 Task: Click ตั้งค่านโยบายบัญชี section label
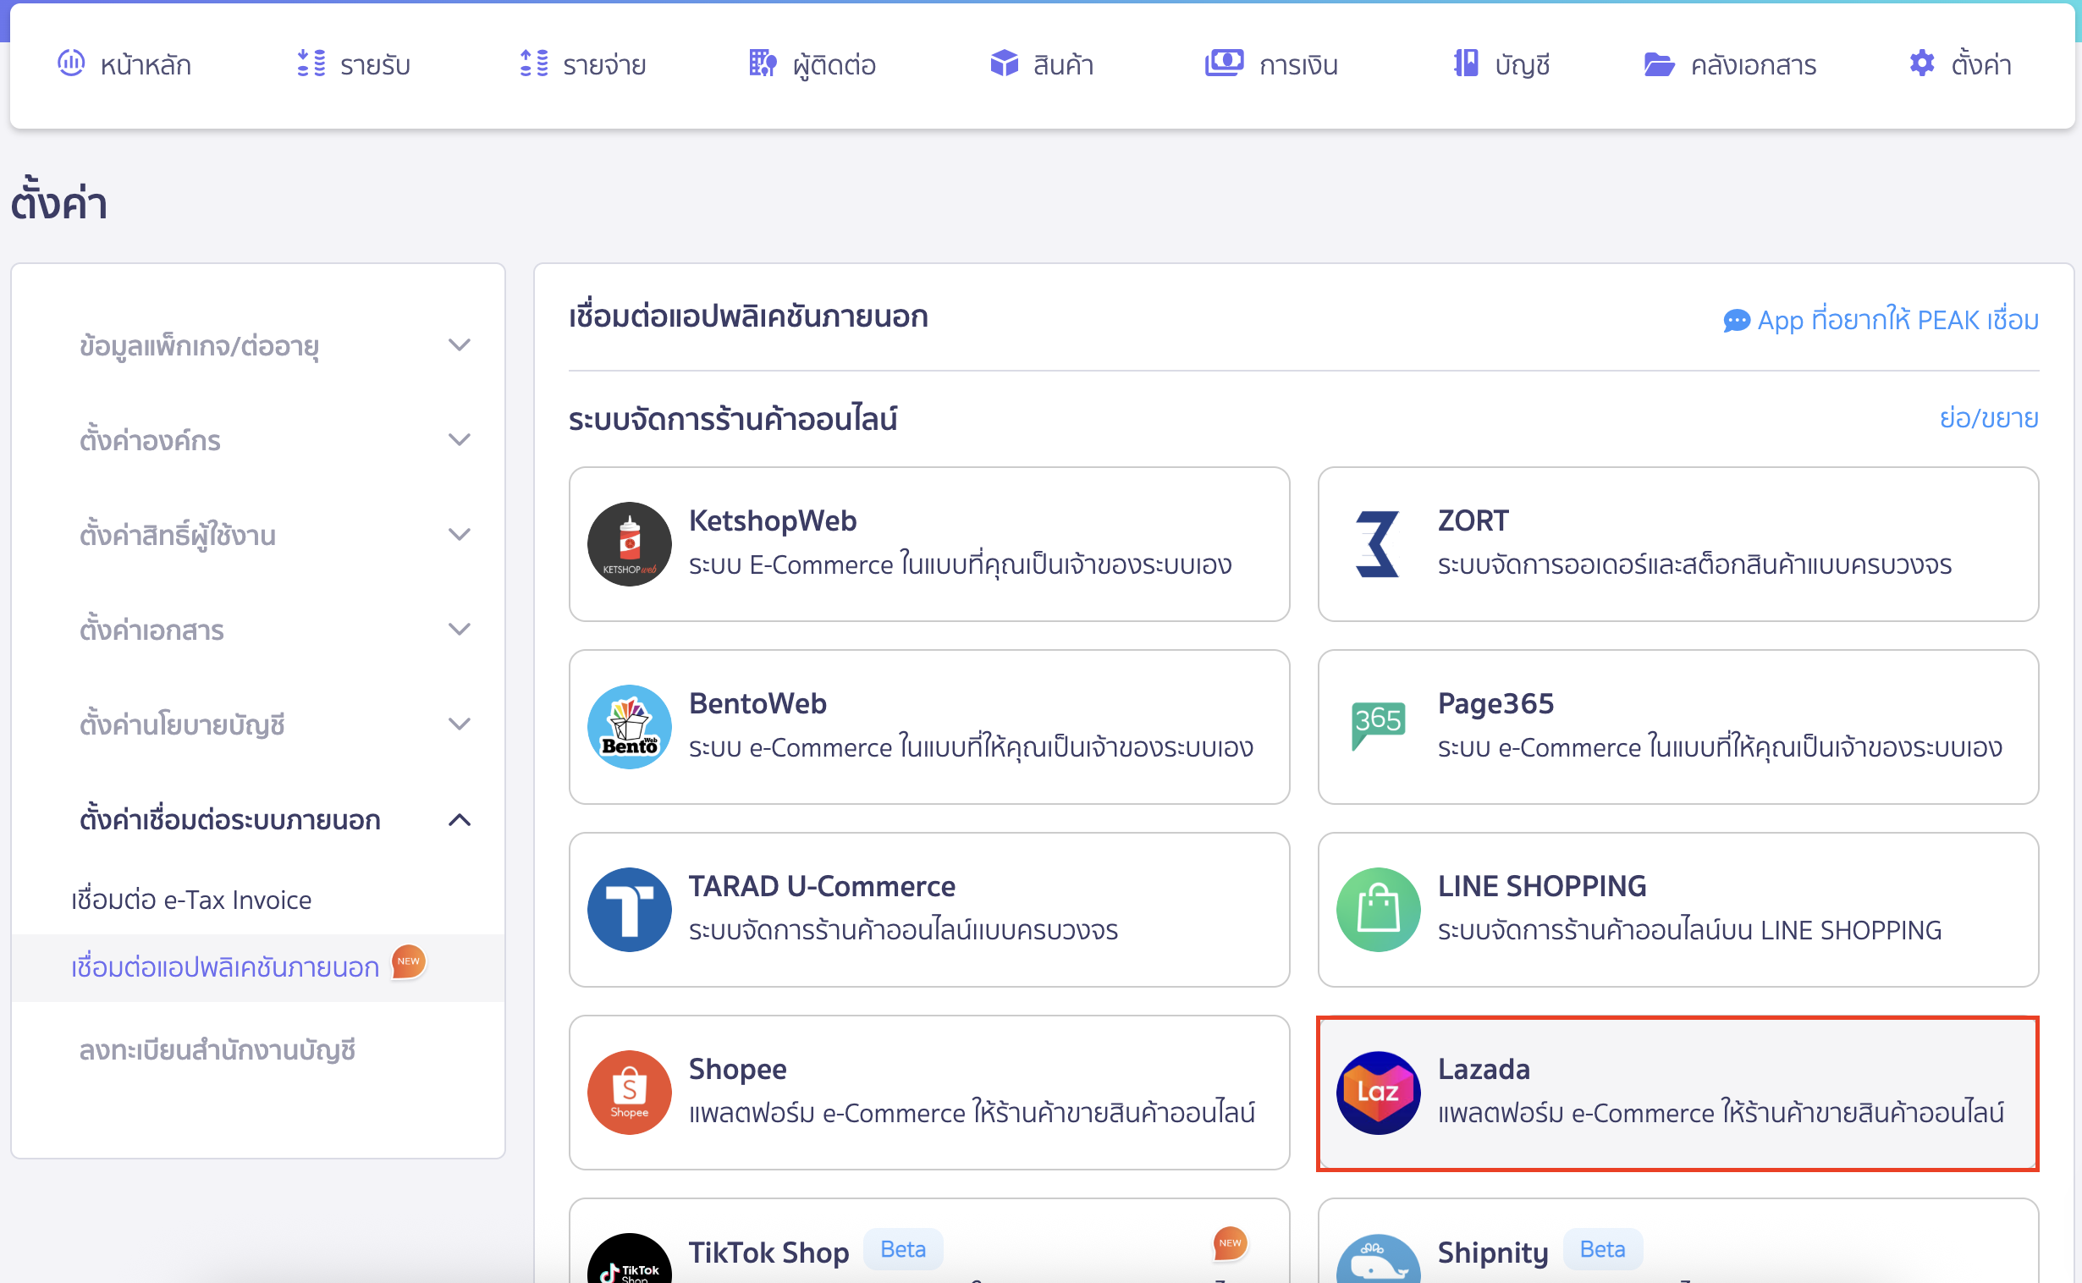[182, 724]
